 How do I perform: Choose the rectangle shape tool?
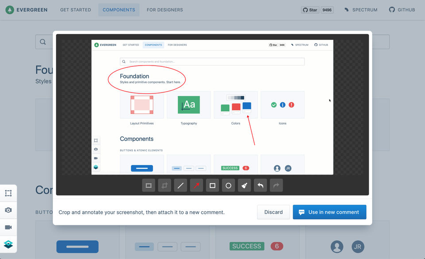click(x=212, y=186)
